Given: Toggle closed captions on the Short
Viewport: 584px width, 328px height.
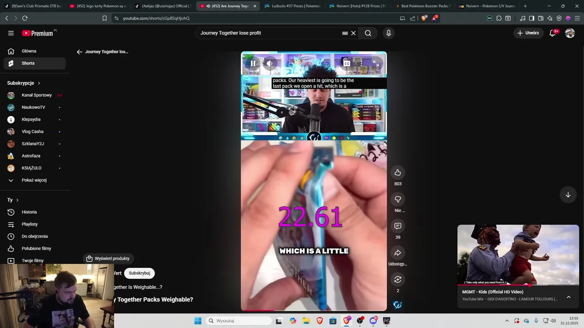Looking at the screenshot, I should (347, 63).
